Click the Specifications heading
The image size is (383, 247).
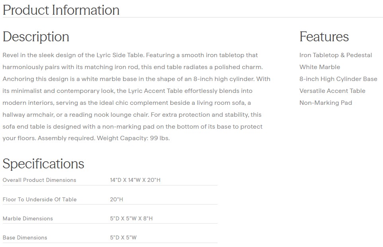tap(43, 164)
